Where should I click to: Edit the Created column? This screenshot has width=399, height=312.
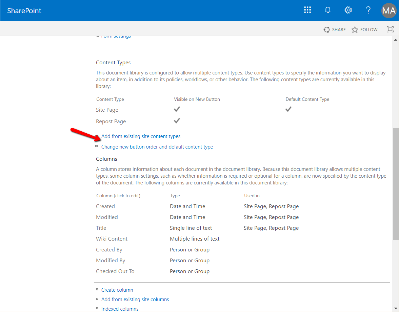coord(105,206)
